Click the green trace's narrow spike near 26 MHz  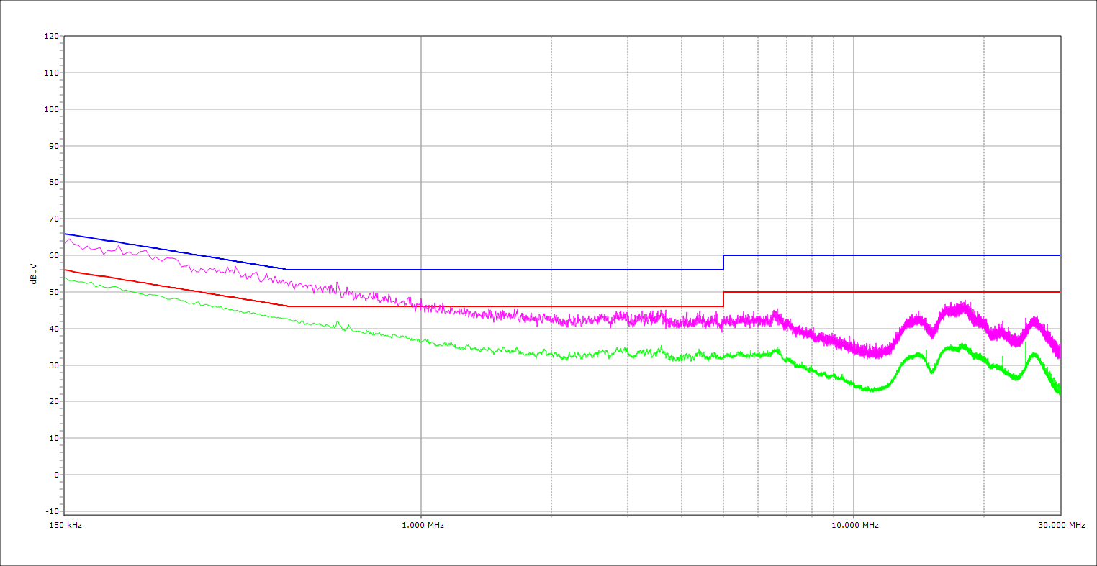pyautogui.click(x=1026, y=350)
